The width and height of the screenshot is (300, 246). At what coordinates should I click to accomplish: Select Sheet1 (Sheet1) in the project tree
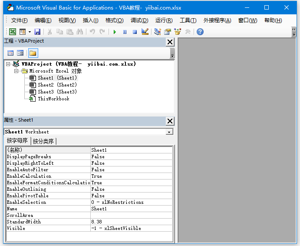tap(57, 78)
